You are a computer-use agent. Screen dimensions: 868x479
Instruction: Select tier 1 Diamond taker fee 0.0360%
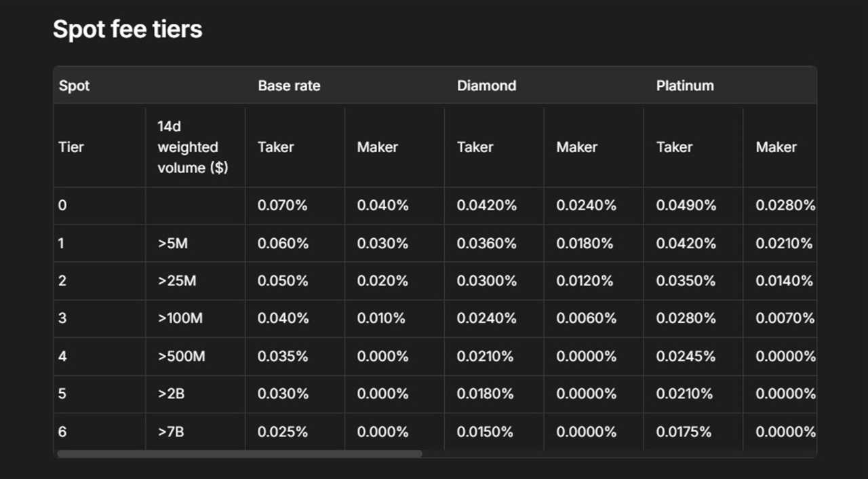[x=486, y=243]
